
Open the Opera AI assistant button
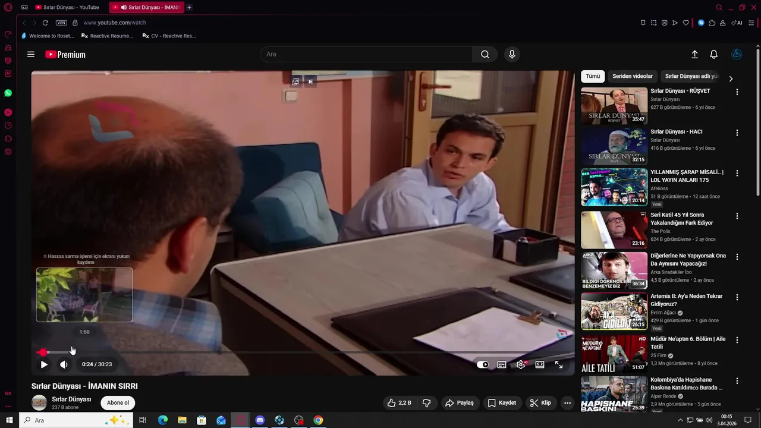(x=737, y=23)
